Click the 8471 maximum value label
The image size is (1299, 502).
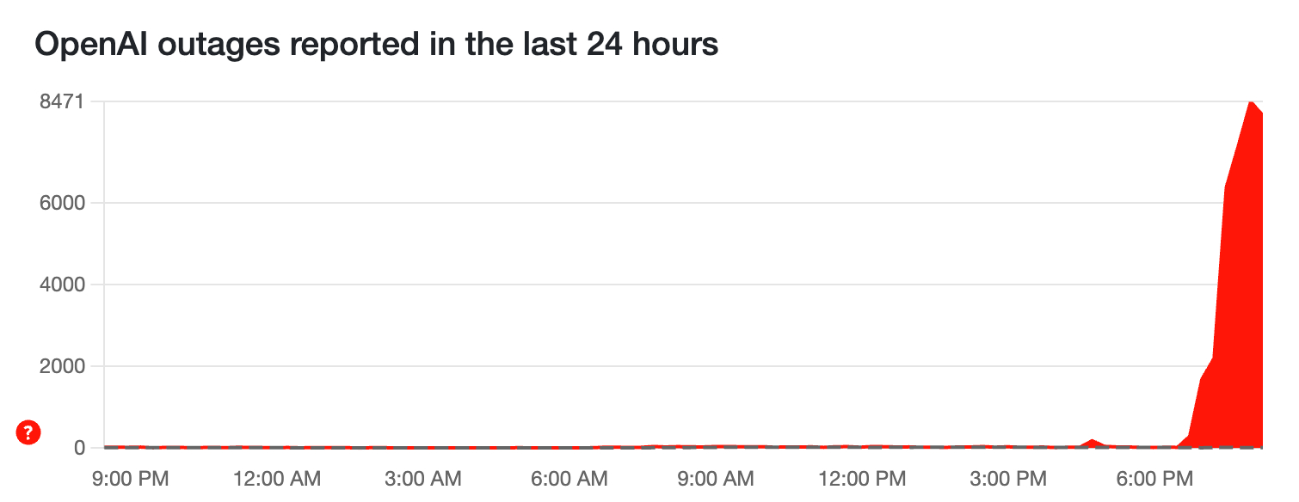pyautogui.click(x=61, y=102)
